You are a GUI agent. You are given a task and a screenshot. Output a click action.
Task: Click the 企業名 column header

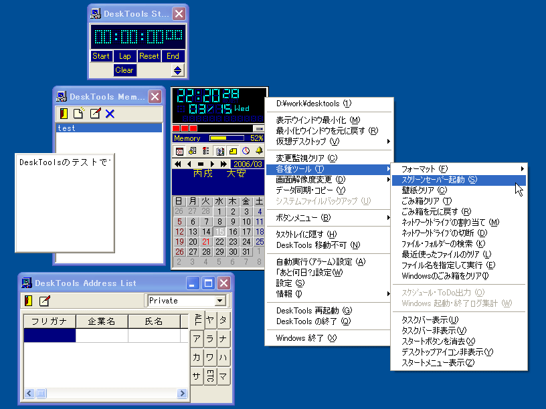tap(102, 321)
